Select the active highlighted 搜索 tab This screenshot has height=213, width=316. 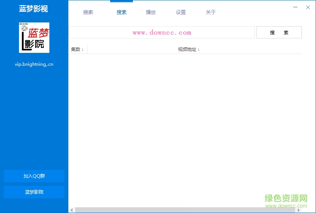coord(122,12)
